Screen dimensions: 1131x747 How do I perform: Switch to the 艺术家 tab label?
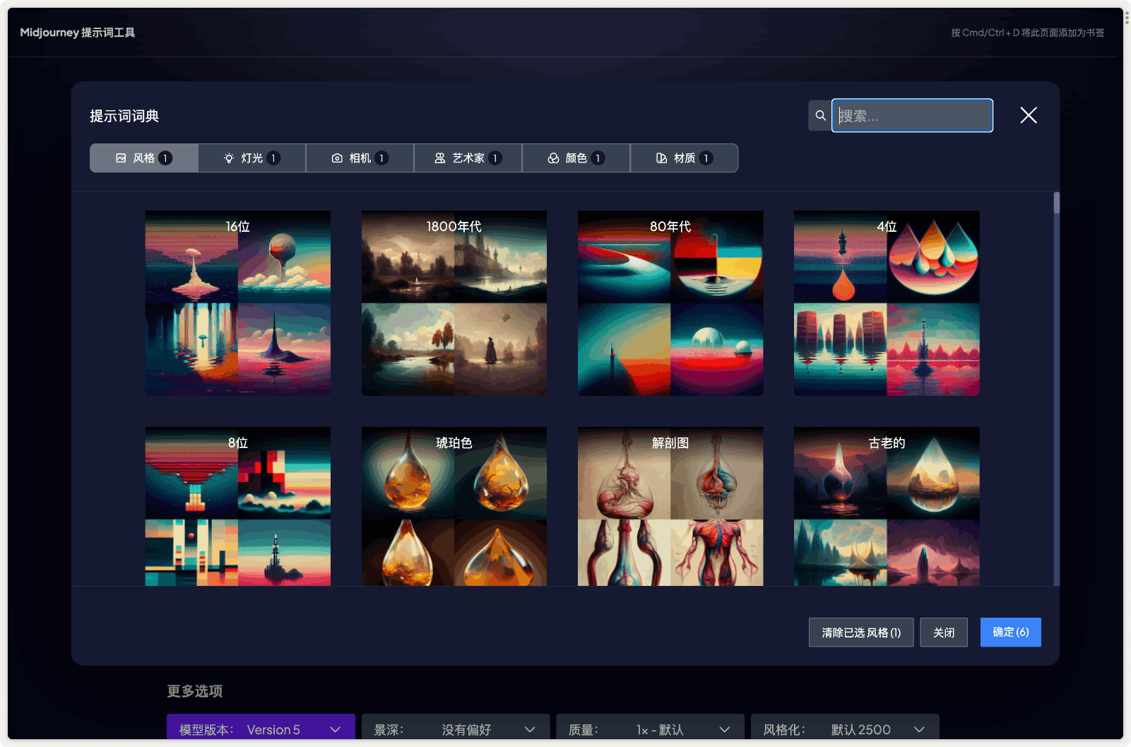coord(468,158)
